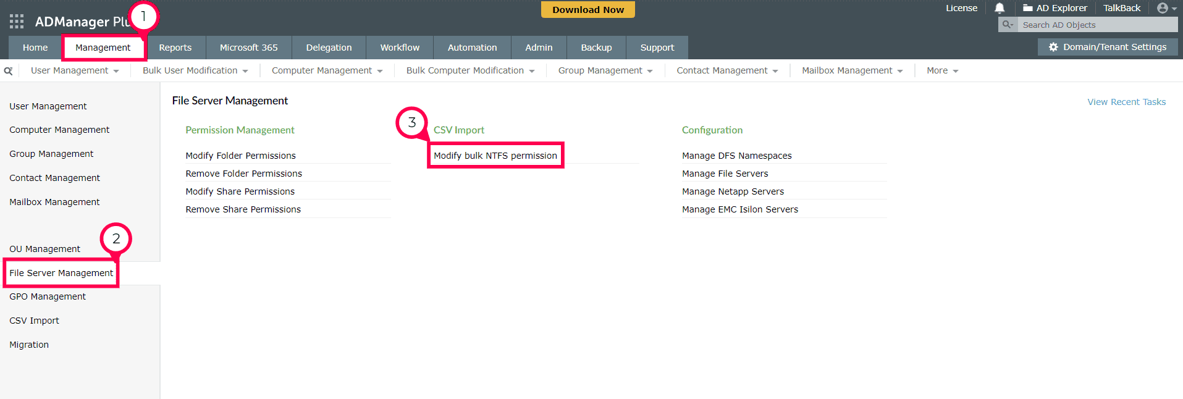
Task: Expand the More dropdown
Action: tap(943, 70)
